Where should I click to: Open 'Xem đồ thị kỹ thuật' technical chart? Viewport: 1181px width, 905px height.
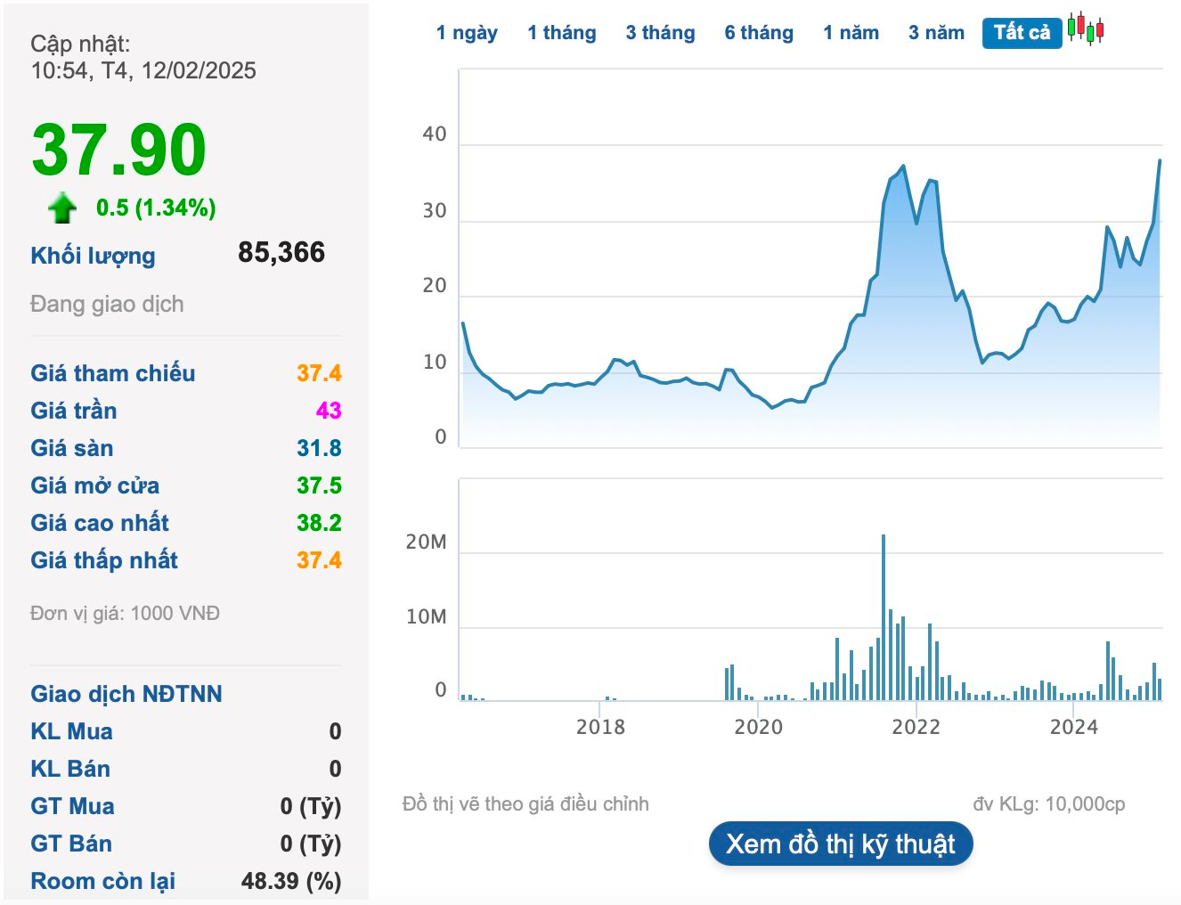(x=841, y=844)
